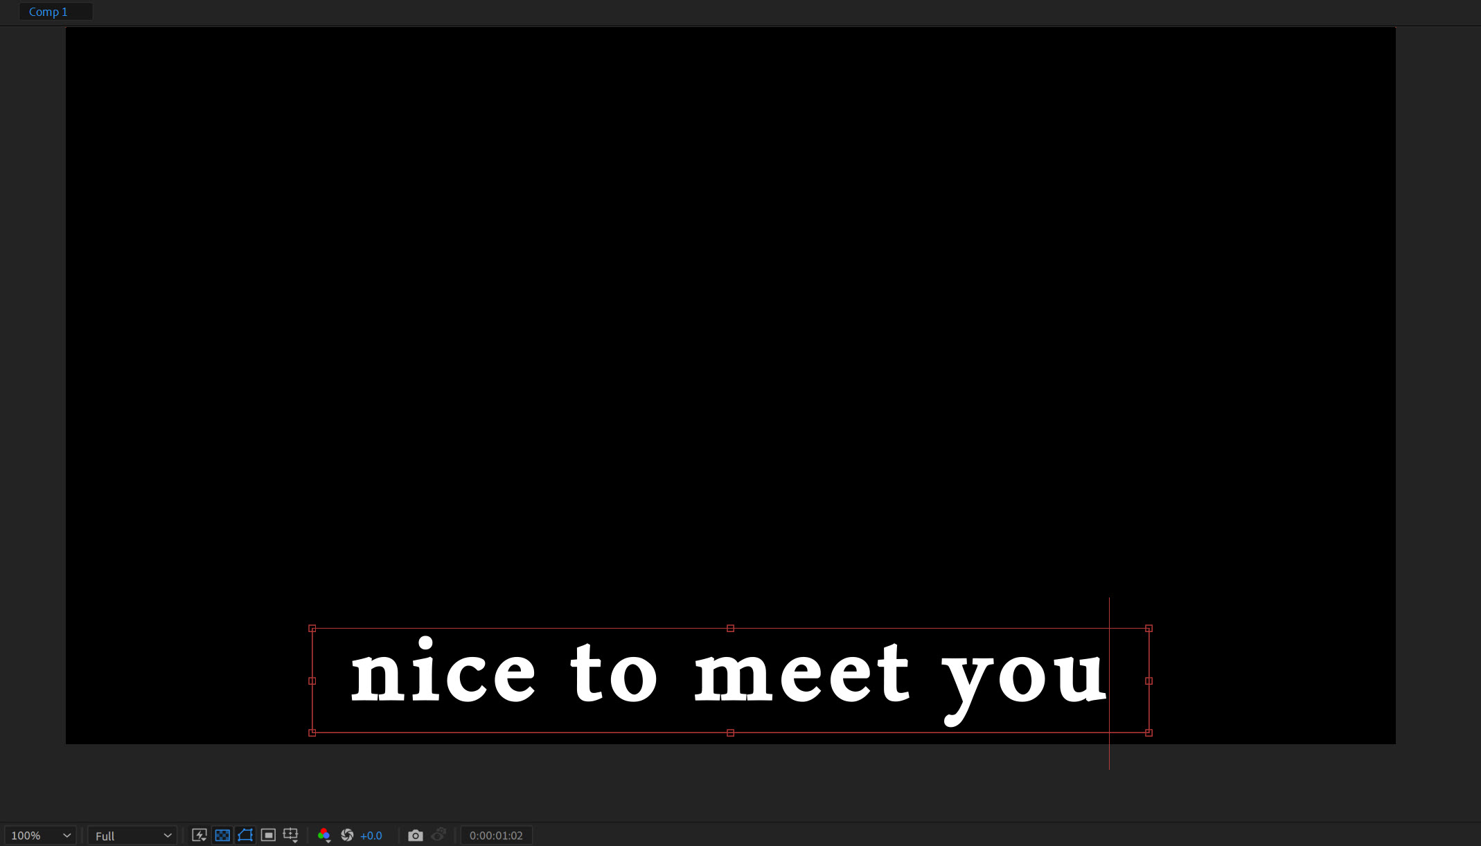Click the top-left text box corner handle
Image resolution: width=1481 pixels, height=846 pixels.
[312, 629]
